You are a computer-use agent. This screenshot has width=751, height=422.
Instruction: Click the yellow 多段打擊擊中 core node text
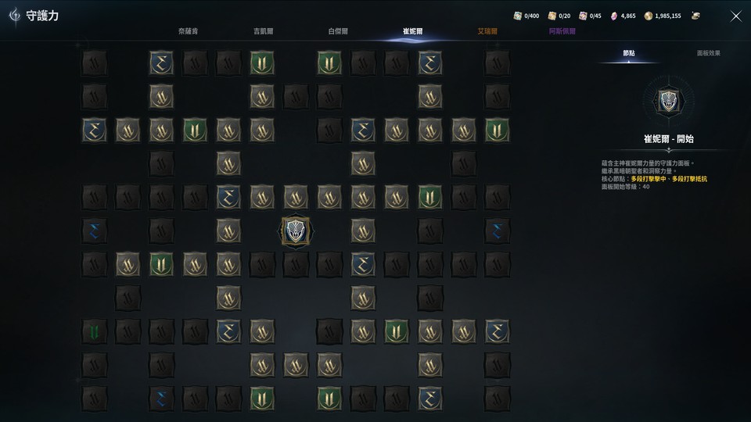click(648, 179)
